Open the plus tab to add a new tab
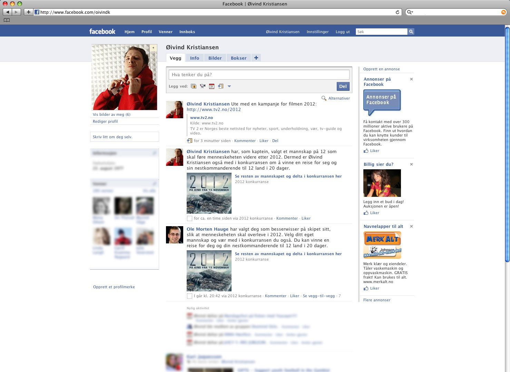Viewport: 510px width, 372px height. 256,58
